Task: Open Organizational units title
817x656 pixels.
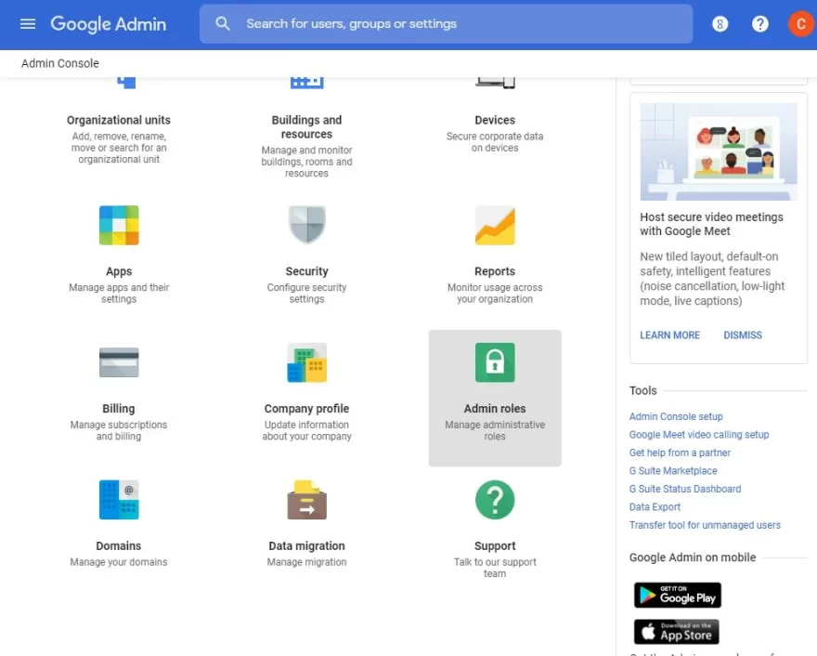Action: click(119, 120)
